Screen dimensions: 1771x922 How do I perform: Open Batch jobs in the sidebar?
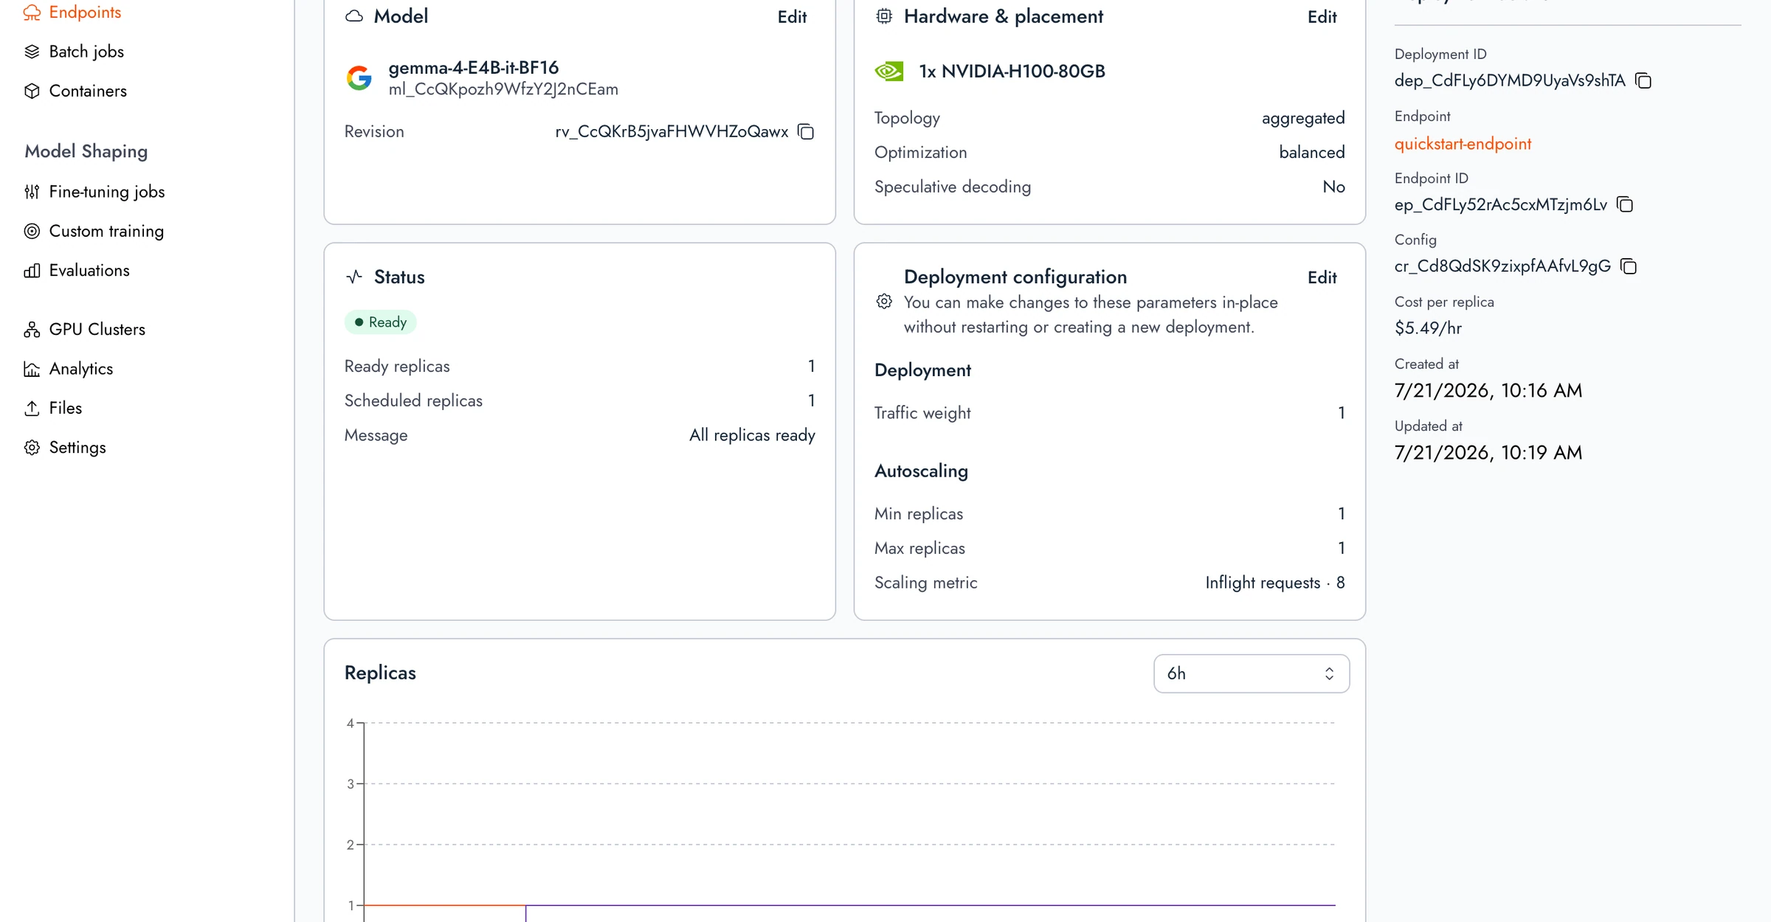pyautogui.click(x=86, y=52)
